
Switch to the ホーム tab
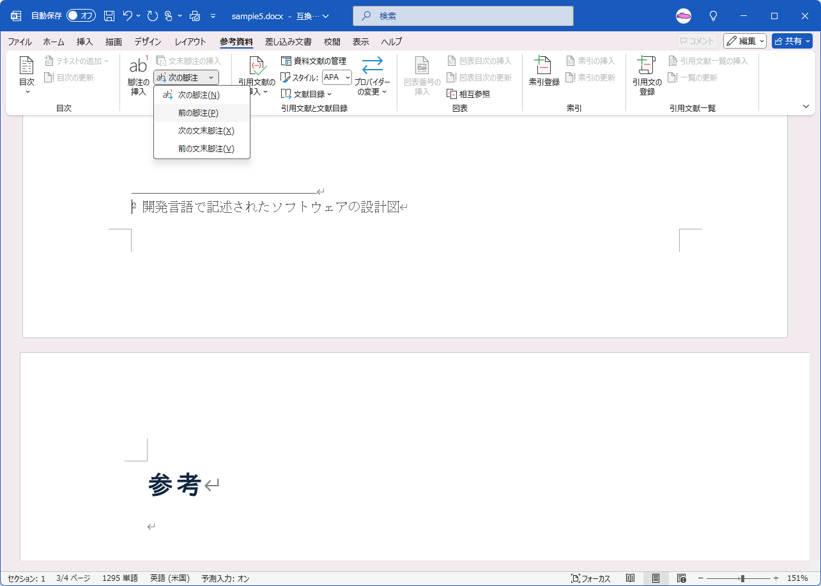tap(54, 42)
